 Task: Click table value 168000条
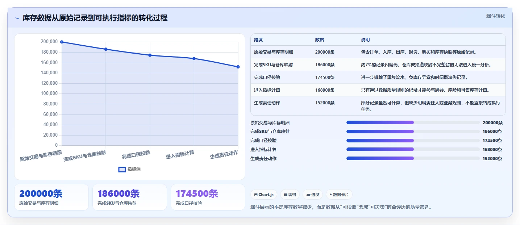click(325, 90)
